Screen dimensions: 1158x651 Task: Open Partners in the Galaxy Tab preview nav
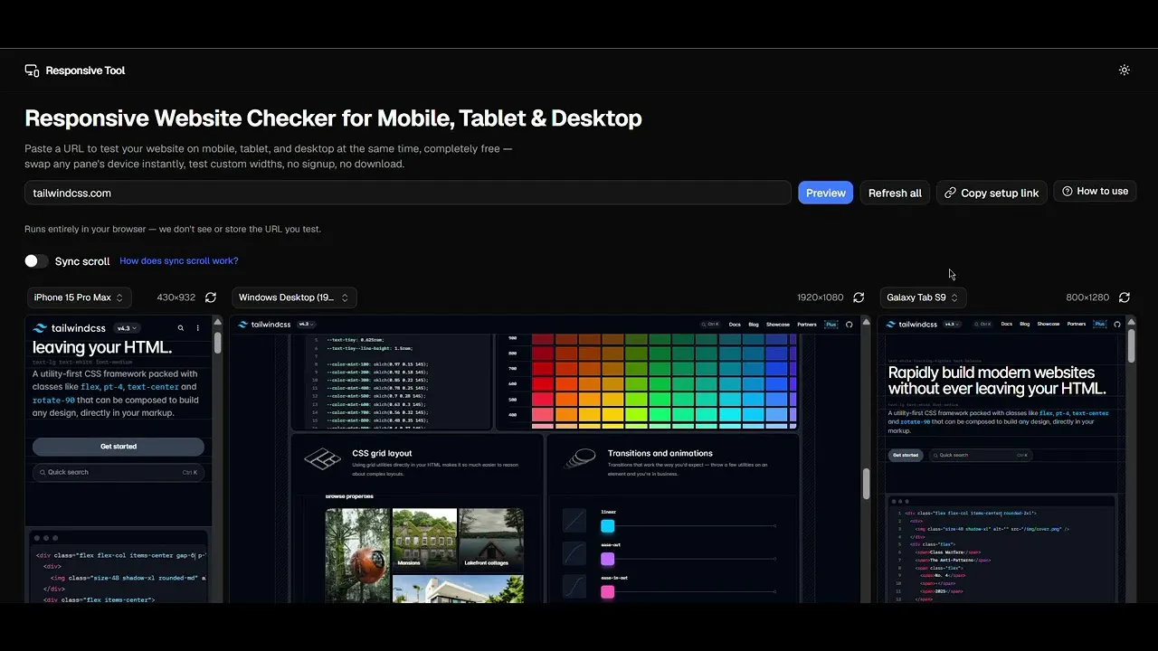coord(1077,324)
